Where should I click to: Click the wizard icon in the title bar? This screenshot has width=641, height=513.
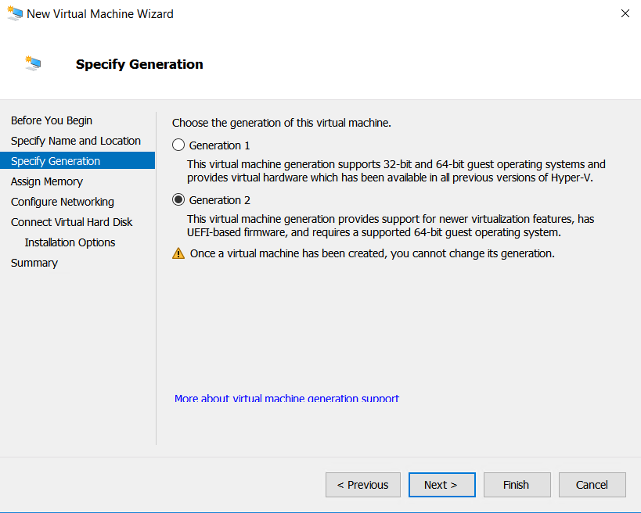click(13, 14)
